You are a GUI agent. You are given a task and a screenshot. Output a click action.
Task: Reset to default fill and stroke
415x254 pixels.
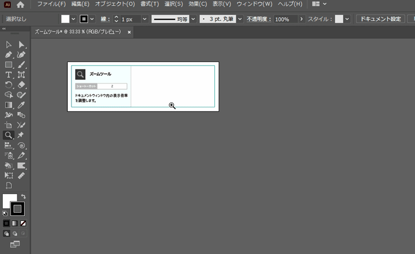(5, 213)
